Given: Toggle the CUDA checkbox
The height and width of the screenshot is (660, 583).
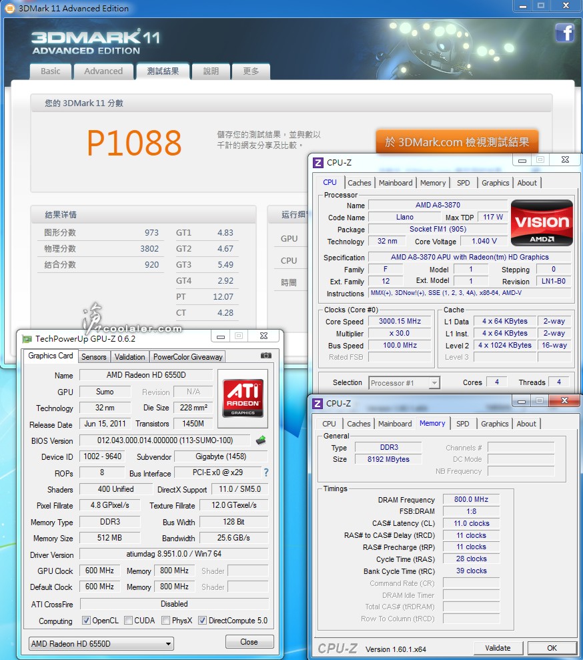Looking at the screenshot, I should pos(128,621).
